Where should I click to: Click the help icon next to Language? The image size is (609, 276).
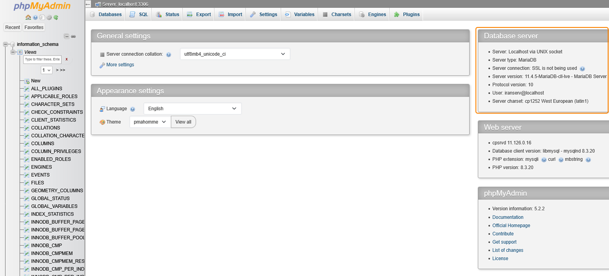tap(133, 109)
